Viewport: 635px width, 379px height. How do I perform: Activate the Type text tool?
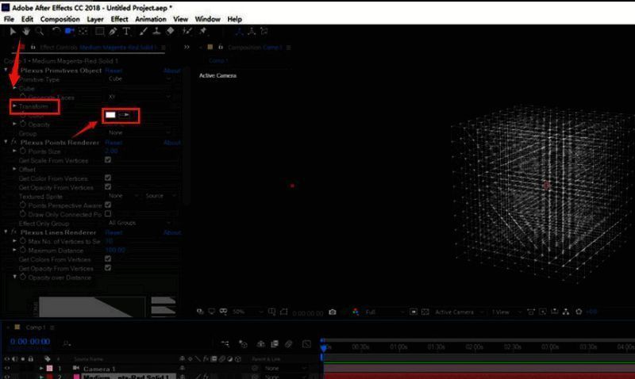point(126,31)
